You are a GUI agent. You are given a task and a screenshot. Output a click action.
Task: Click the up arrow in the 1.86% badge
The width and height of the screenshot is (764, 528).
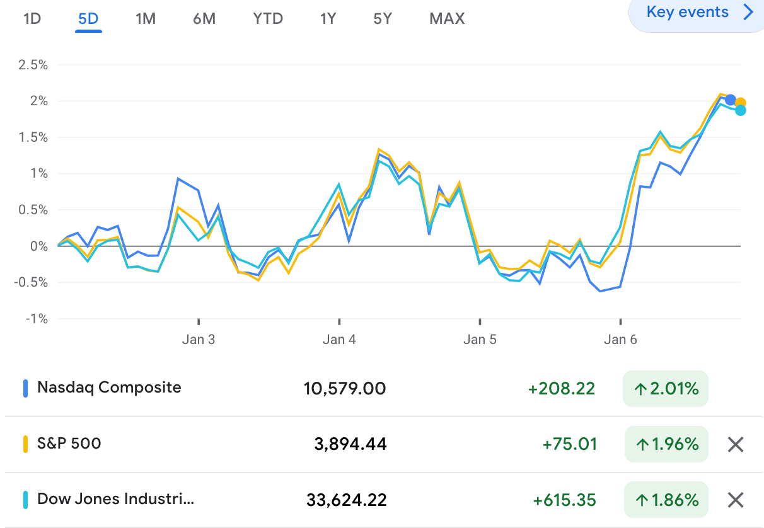(x=642, y=501)
